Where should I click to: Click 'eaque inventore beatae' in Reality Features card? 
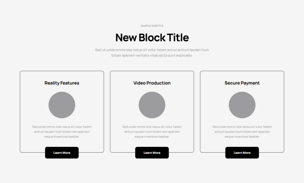coord(62,136)
